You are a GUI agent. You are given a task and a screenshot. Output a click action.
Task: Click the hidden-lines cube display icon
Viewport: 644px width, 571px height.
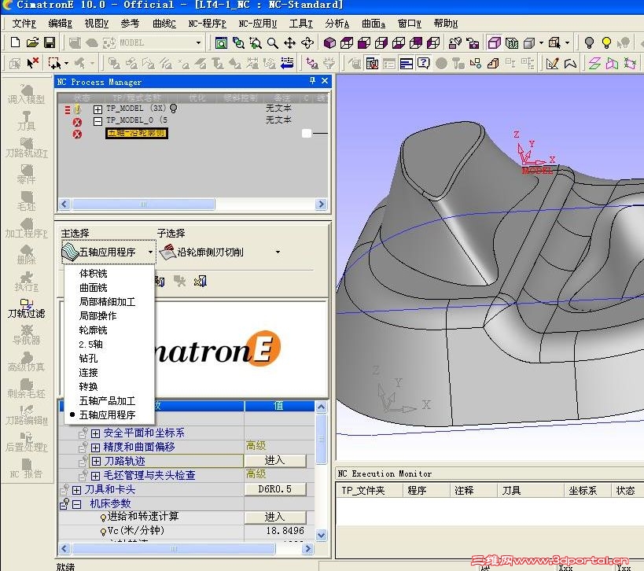coord(512,42)
